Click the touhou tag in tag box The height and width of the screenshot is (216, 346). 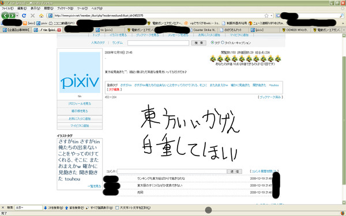coord(274,85)
